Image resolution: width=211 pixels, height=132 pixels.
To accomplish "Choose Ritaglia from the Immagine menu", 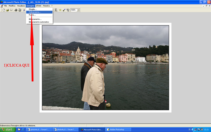I will (x=33, y=9).
